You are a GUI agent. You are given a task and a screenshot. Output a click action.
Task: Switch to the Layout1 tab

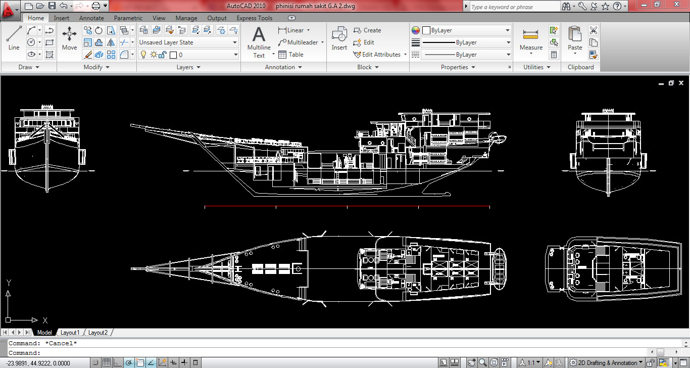[70, 333]
